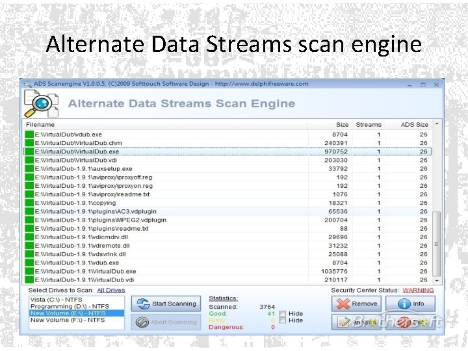Click green square beside auxsetup.exe
The height and width of the screenshot is (351, 468).
pos(29,168)
